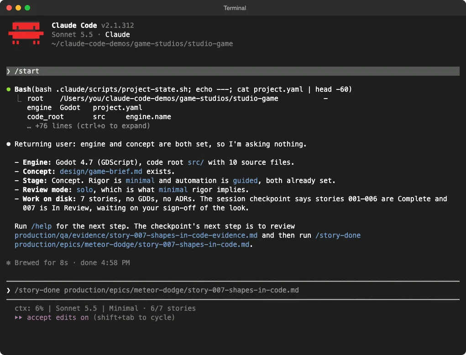This screenshot has width=466, height=355.
Task: Click the 'Engine:' bullet label
Action: tap(37, 162)
